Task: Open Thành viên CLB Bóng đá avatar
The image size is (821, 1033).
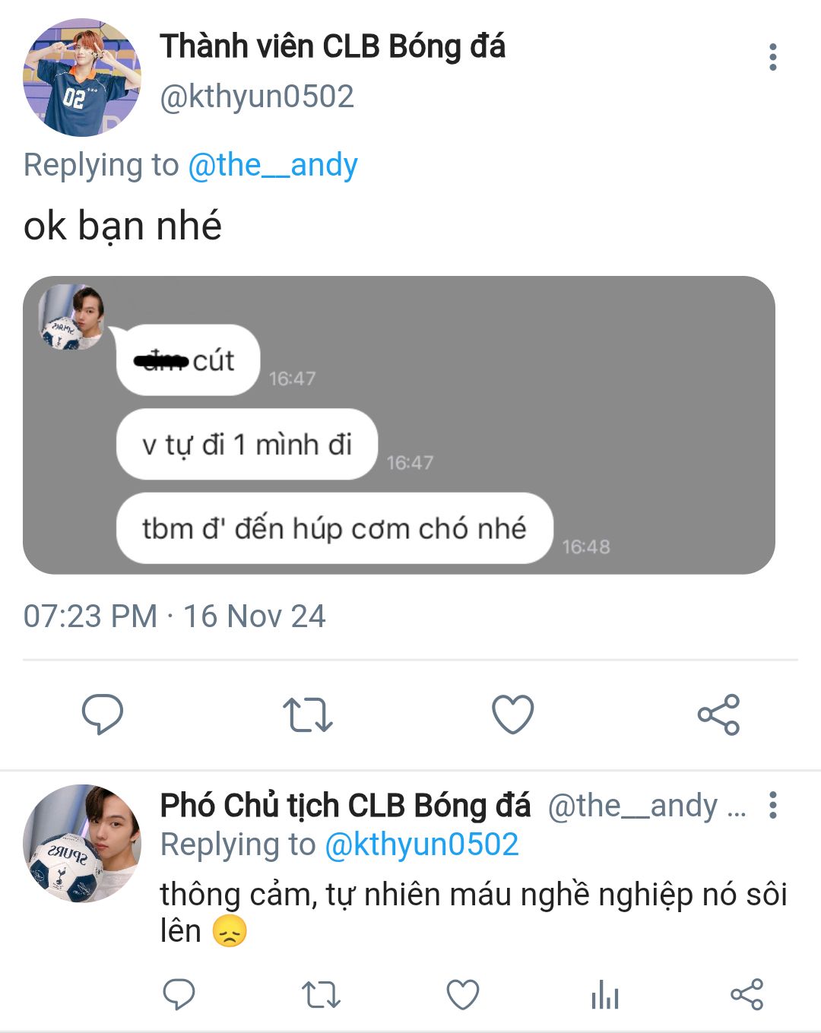Action: click(x=82, y=78)
